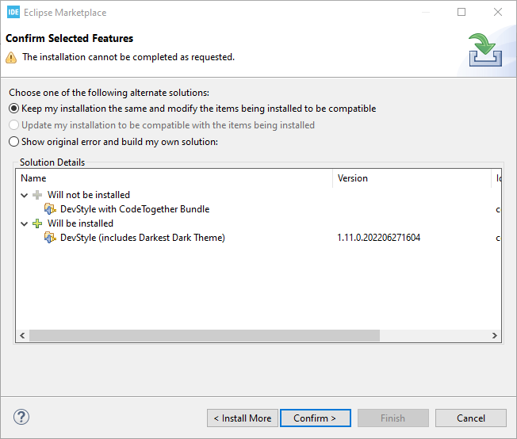The image size is (517, 439).
Task: Click the 'Will be installed' label
Action: pos(80,223)
